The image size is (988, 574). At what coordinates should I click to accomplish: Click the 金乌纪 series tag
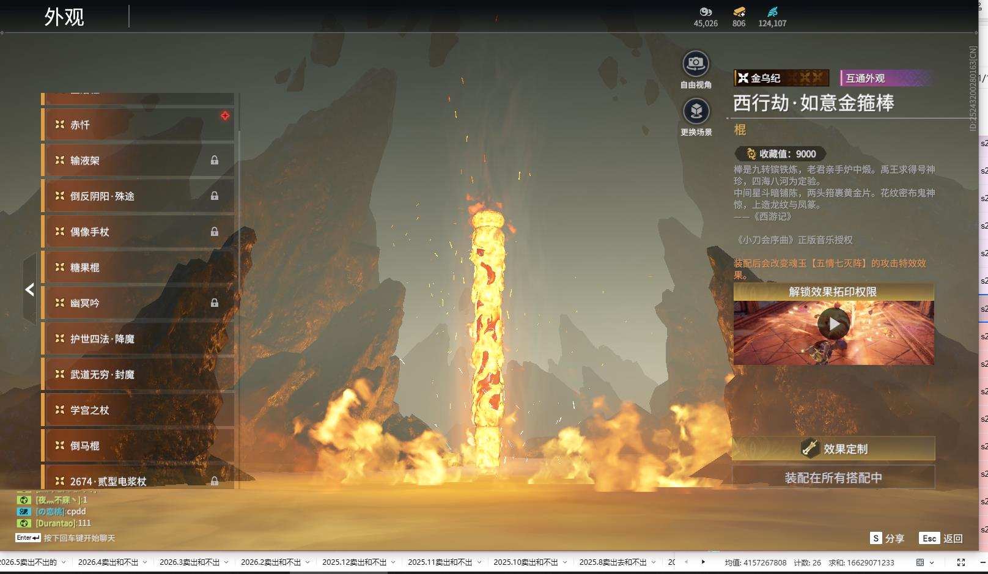781,78
